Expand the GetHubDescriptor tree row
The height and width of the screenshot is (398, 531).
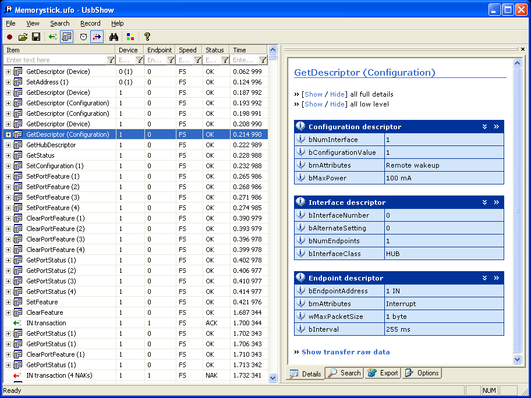8,145
